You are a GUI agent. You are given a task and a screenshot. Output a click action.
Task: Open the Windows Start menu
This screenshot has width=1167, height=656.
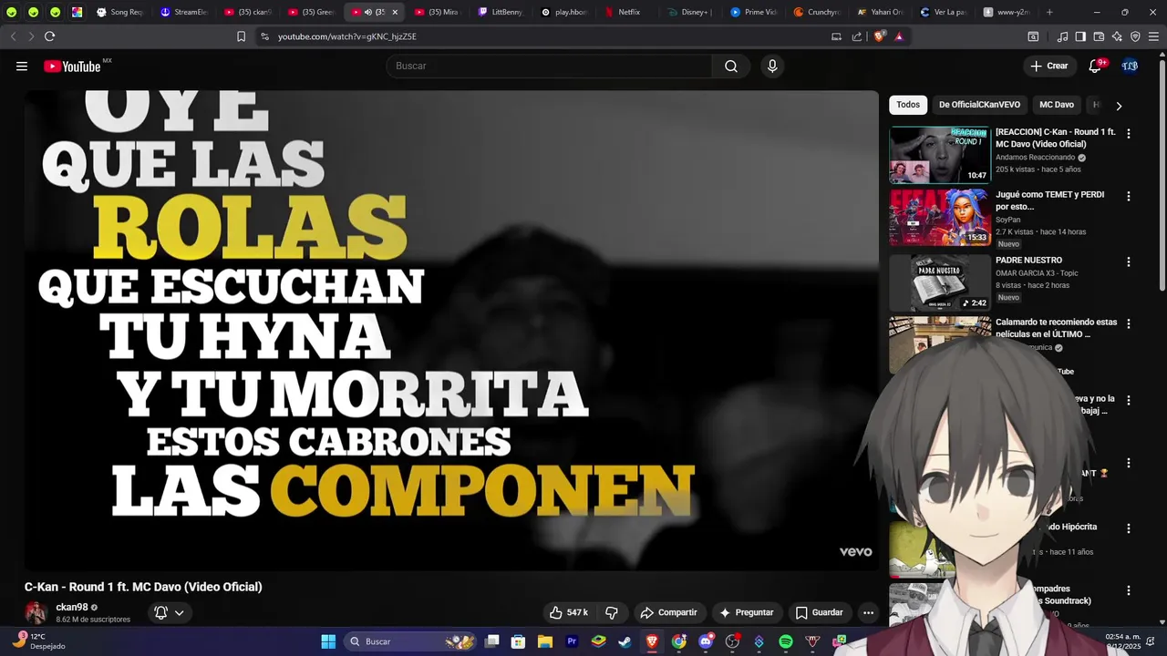[x=328, y=641]
